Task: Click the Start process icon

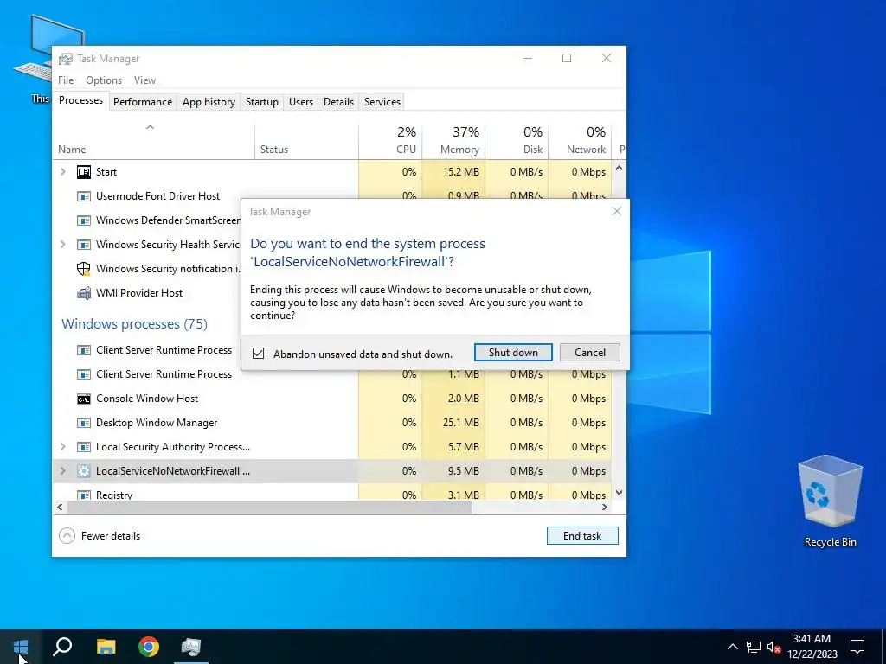Action: tap(84, 172)
